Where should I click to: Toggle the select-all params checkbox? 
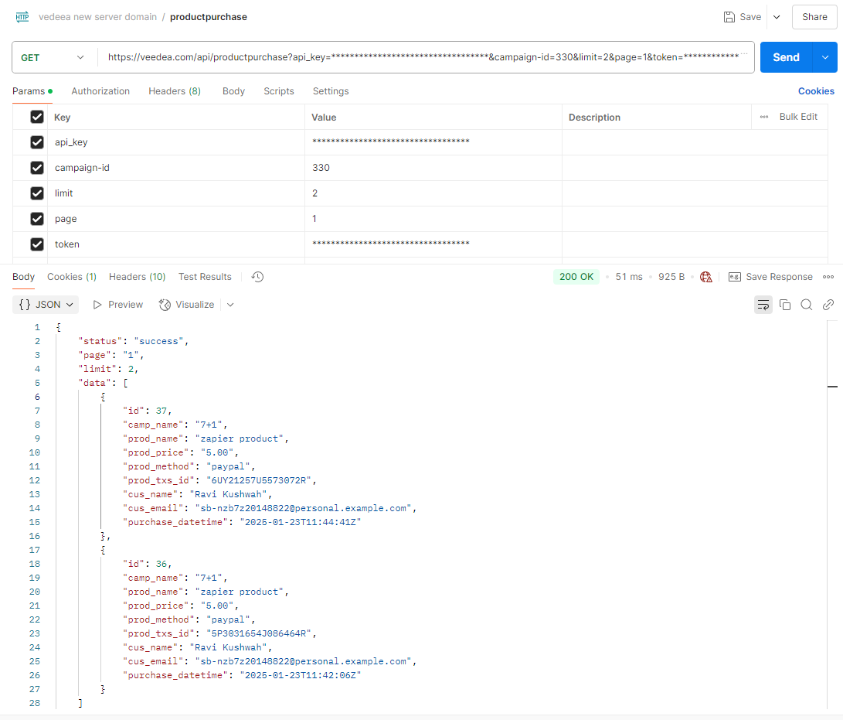click(x=37, y=117)
